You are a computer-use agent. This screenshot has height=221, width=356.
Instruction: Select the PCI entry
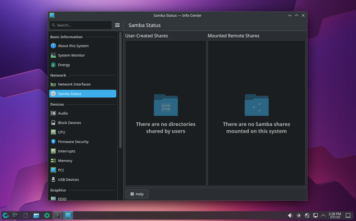83,170
